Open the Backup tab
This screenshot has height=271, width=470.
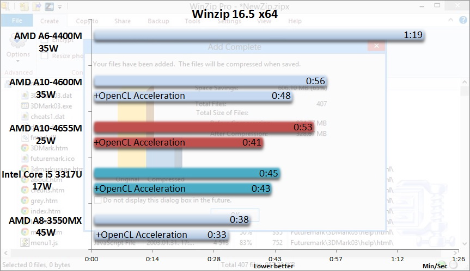tap(158, 21)
